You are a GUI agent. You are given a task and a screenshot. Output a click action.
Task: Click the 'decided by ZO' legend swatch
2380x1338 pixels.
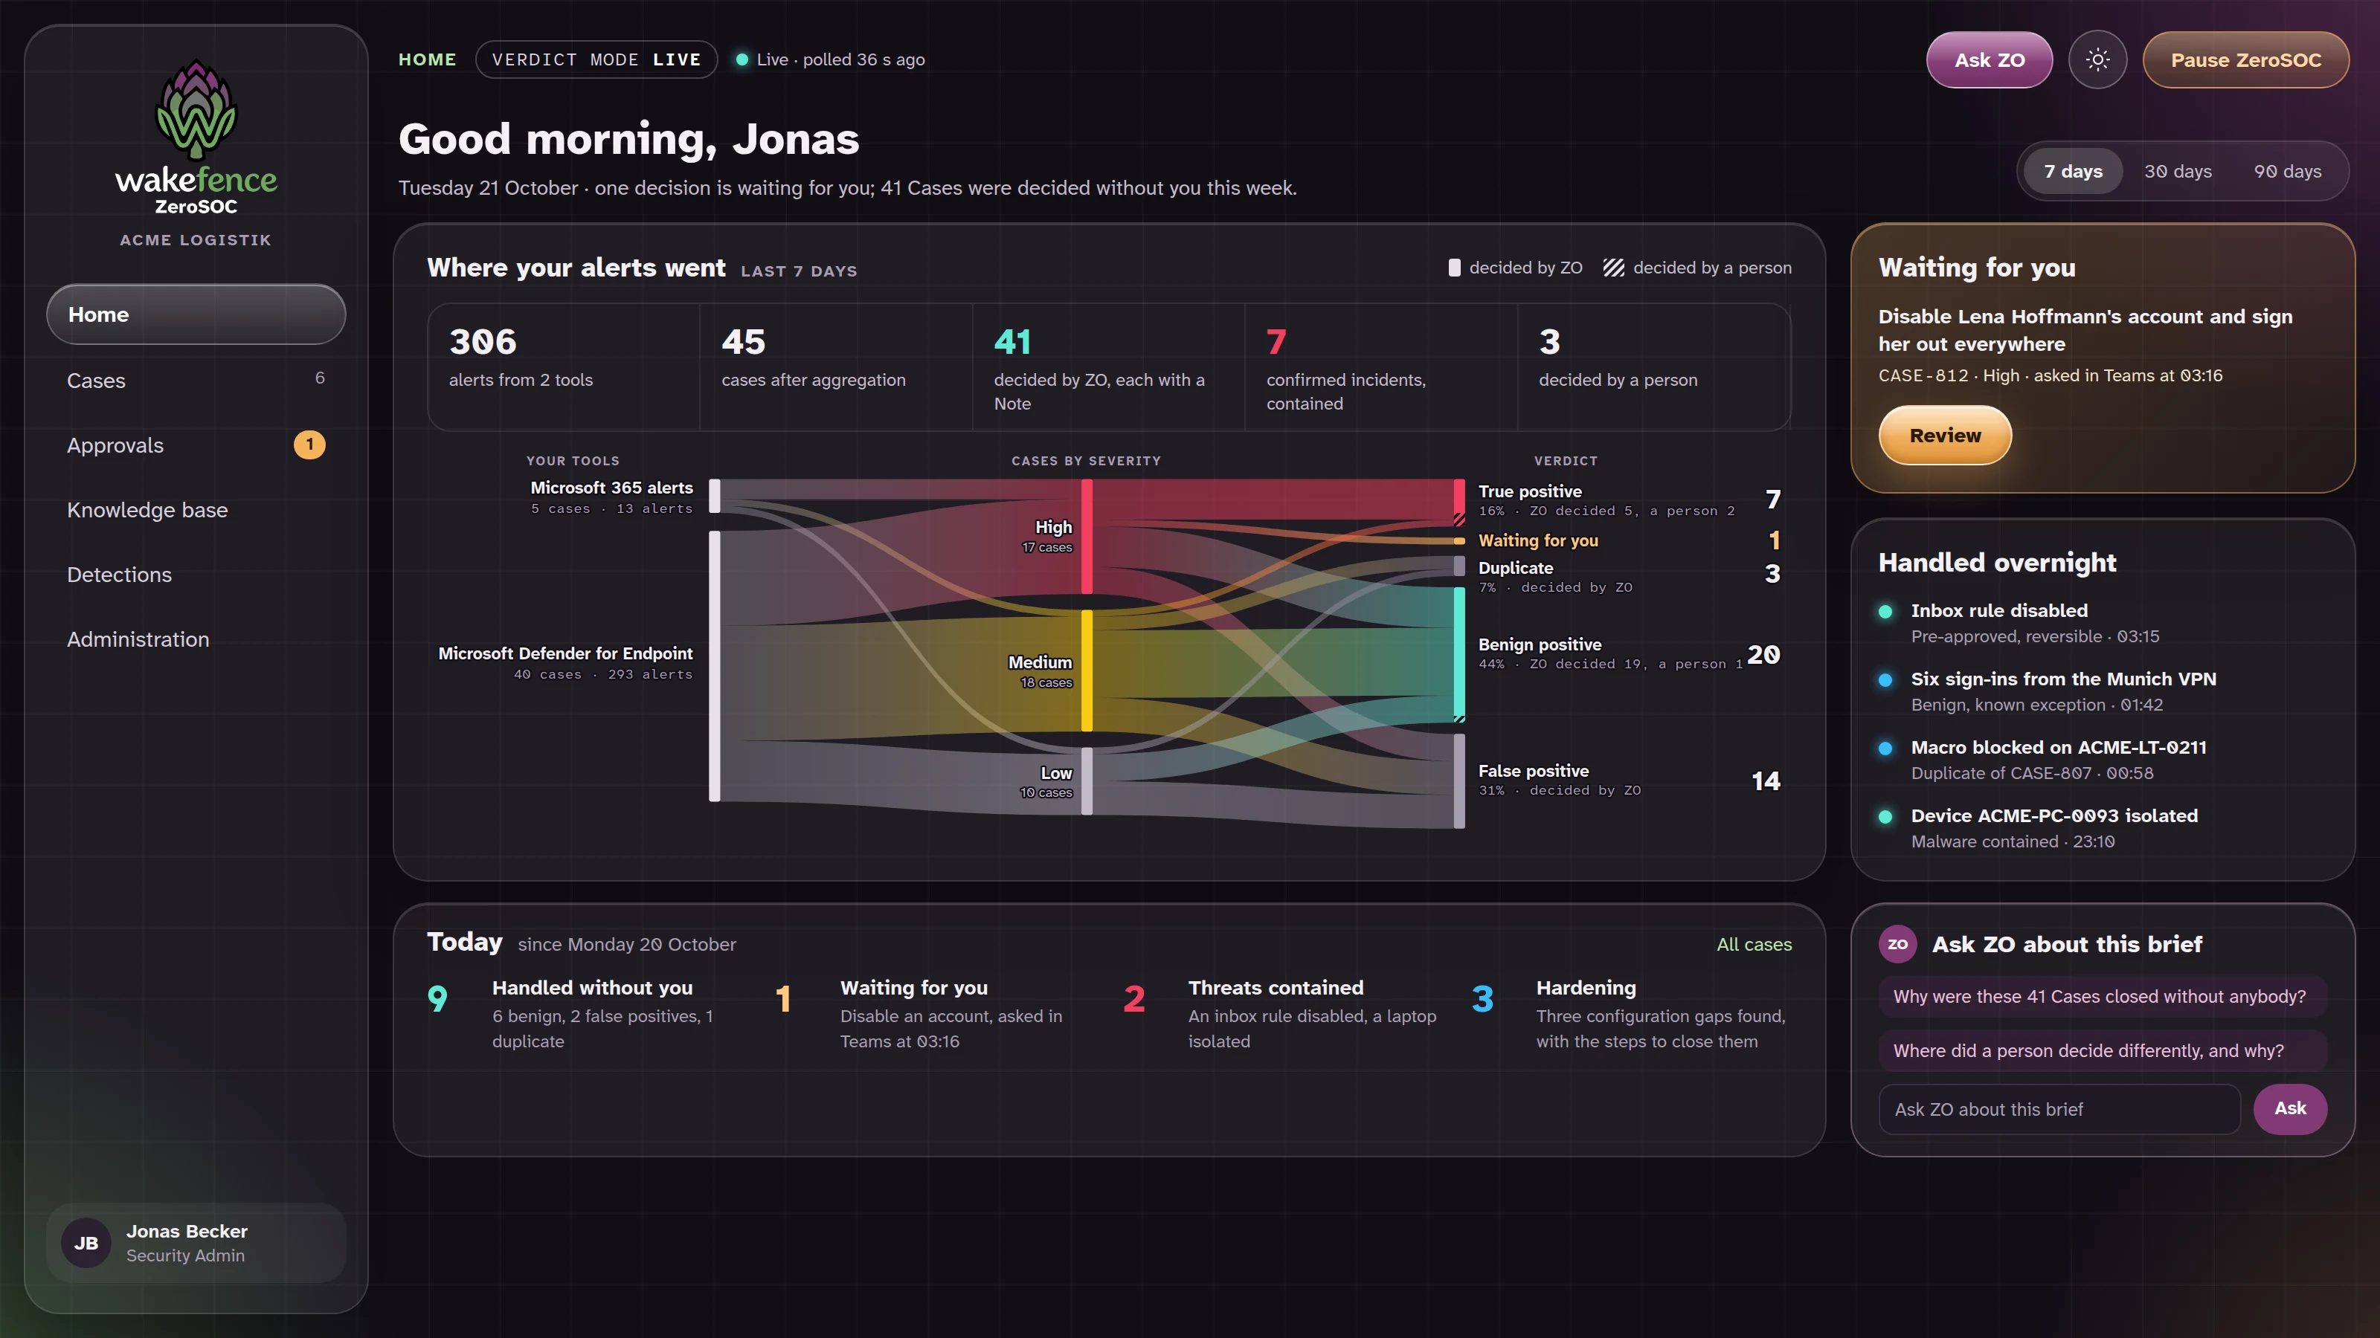1454,268
